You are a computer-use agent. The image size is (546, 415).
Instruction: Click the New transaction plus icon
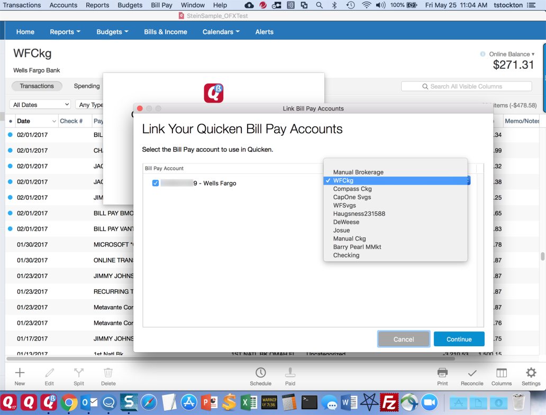20,373
